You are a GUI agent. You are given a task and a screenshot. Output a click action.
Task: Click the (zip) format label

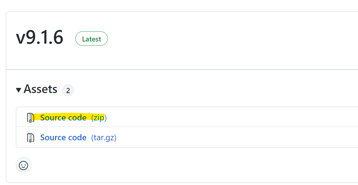(99, 118)
